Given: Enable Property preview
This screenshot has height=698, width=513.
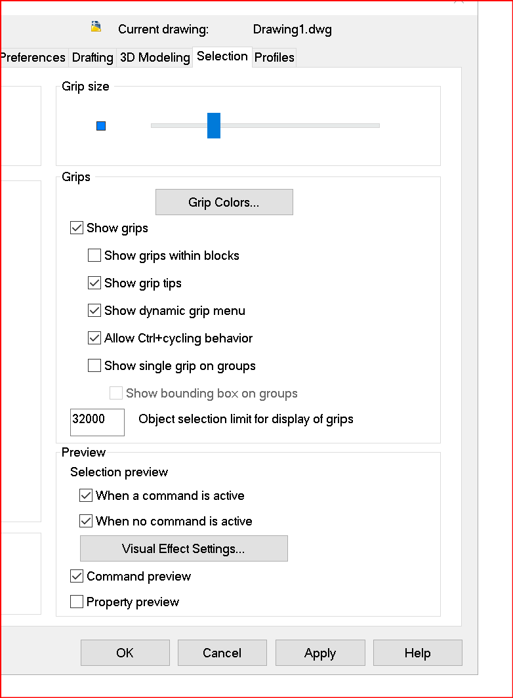Looking at the screenshot, I should pyautogui.click(x=76, y=601).
